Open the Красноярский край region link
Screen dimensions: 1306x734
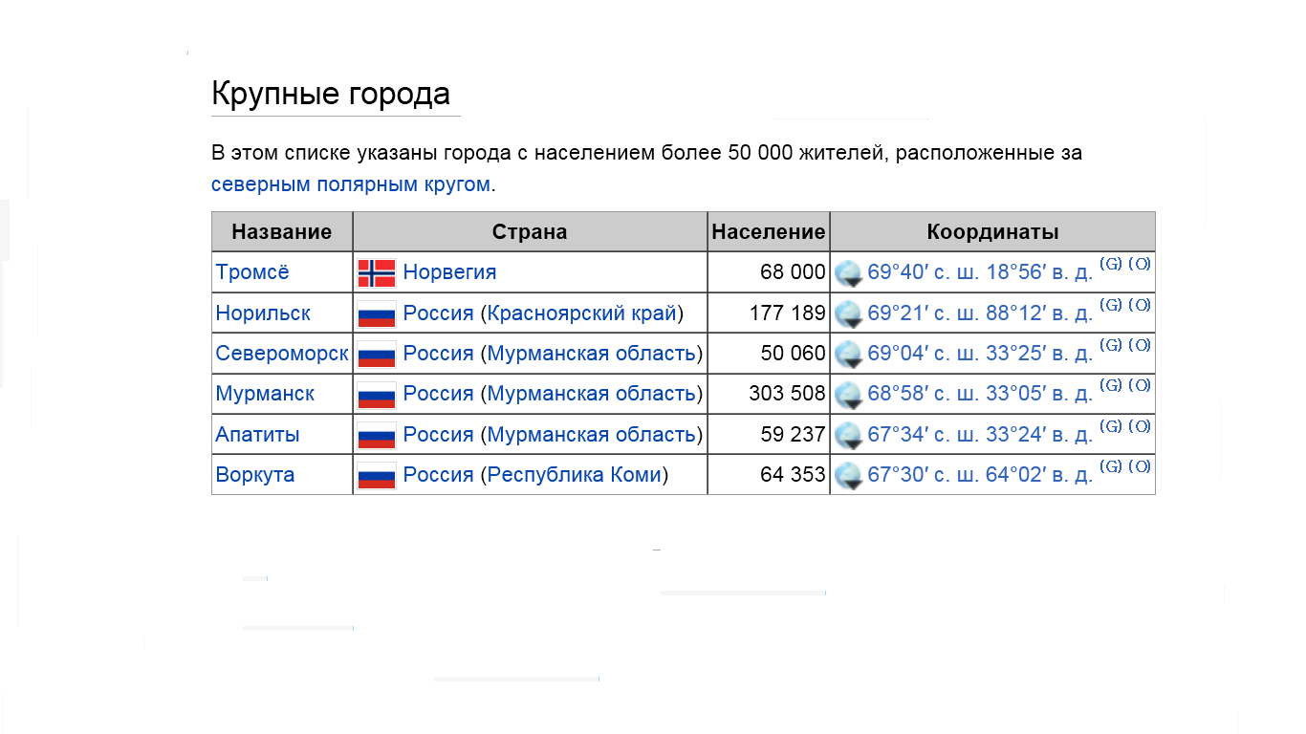[x=581, y=313]
